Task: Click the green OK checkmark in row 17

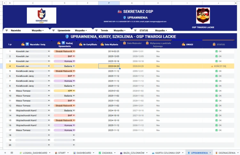Action: (216, 130)
